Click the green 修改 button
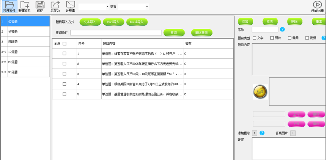 click(x=270, y=21)
